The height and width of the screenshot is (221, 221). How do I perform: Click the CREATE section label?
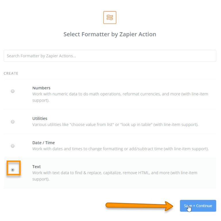point(11,73)
